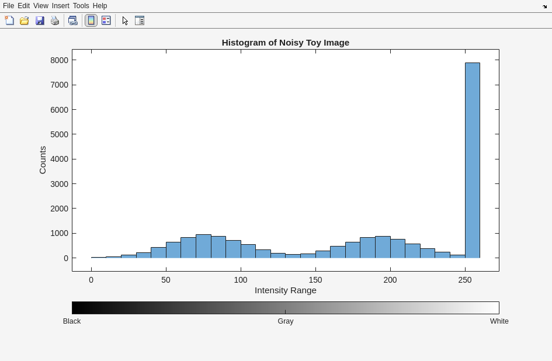Click the Insert Legend toolbar icon
The width and height of the screenshot is (552, 361).
(106, 20)
